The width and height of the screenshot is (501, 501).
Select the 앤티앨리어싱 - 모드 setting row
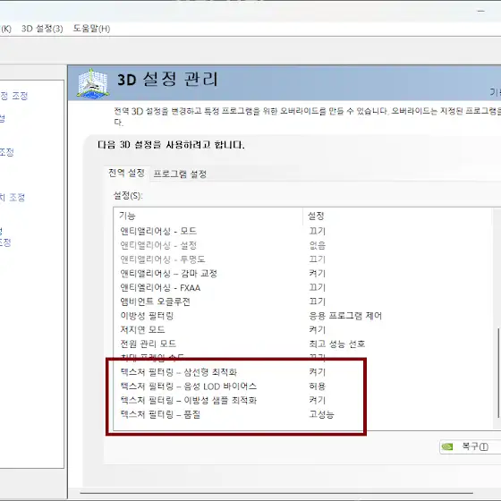(302, 231)
